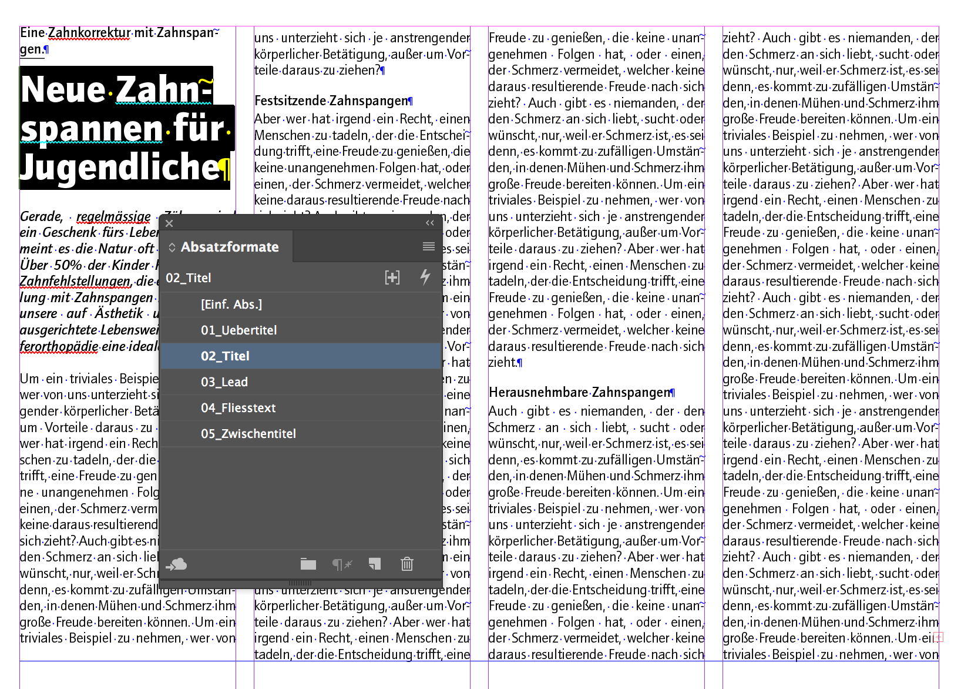Add style to CC Library cloud icon
Viewport: 961px width, 689px height.
pos(176,565)
